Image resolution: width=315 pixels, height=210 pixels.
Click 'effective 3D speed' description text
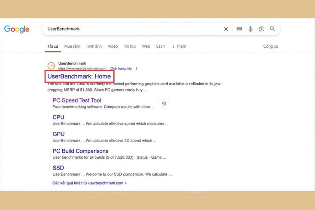point(104,141)
